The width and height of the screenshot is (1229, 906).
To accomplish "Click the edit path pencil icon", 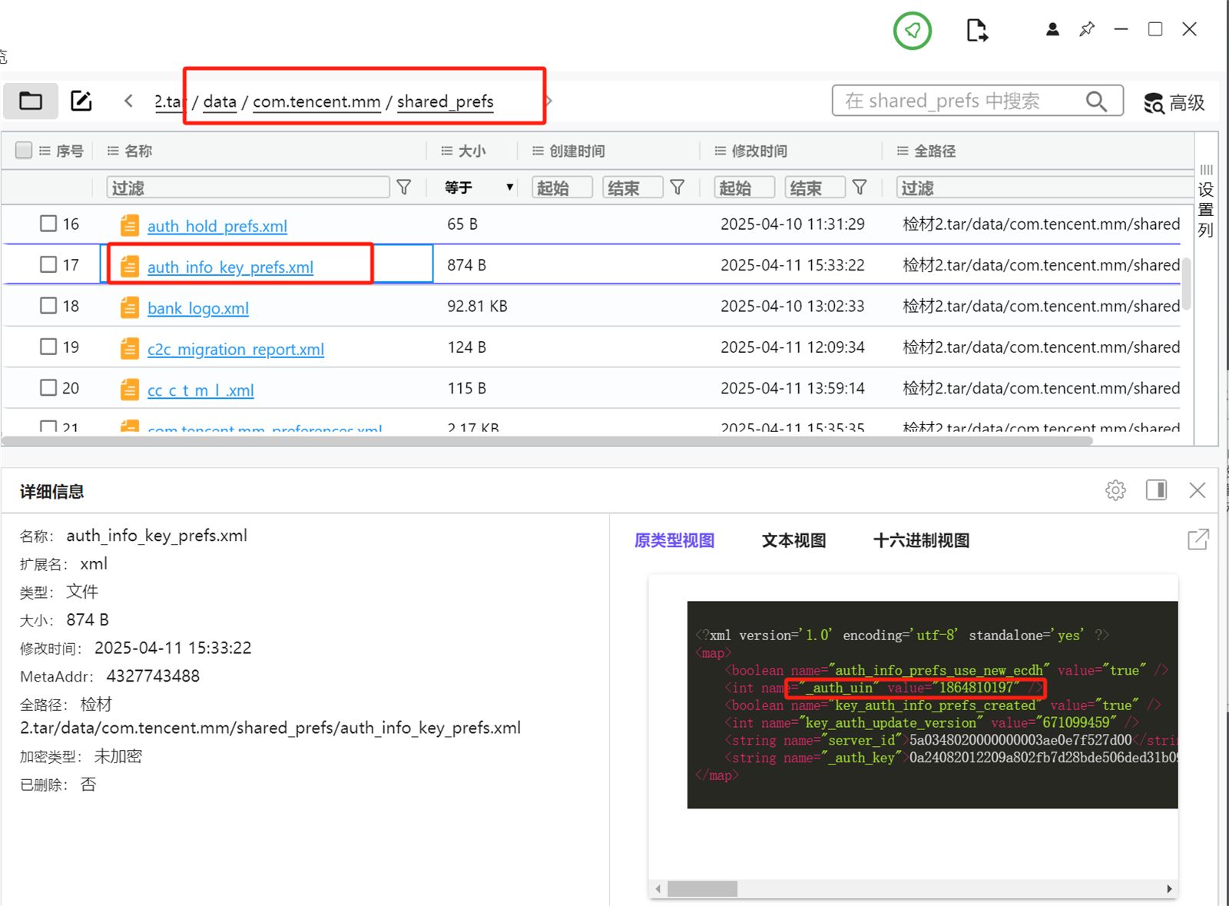I will coord(81,101).
